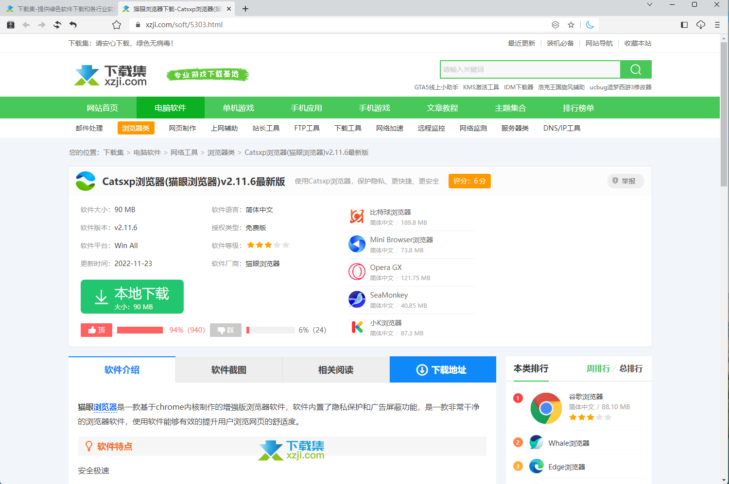Click the 小K浏览器 icon
Screen dimensions: 729x484
[x=357, y=327]
